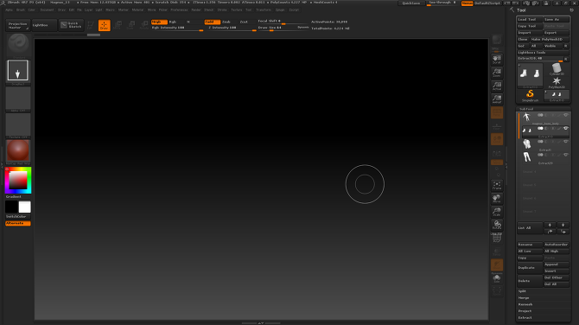579x325 pixels.
Task: Open the Document menu
Action: pos(47,10)
